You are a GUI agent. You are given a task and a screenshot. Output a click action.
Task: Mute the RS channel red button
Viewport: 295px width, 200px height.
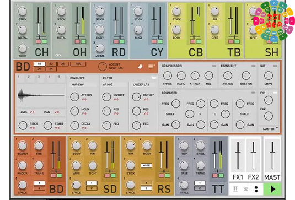pos(162,176)
